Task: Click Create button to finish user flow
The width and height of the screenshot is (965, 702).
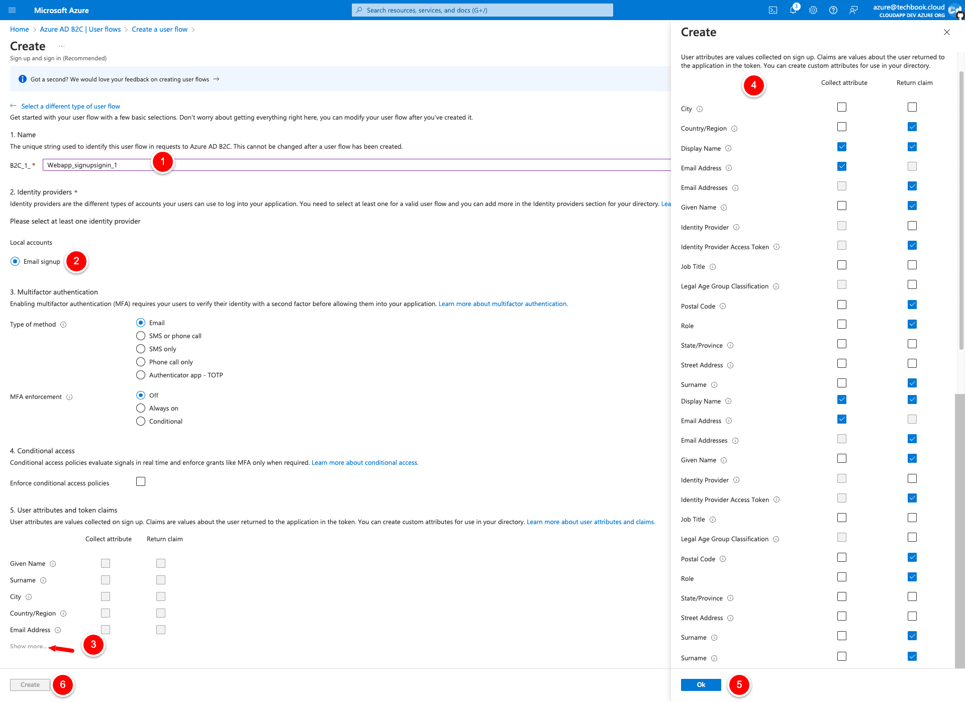Action: [30, 684]
